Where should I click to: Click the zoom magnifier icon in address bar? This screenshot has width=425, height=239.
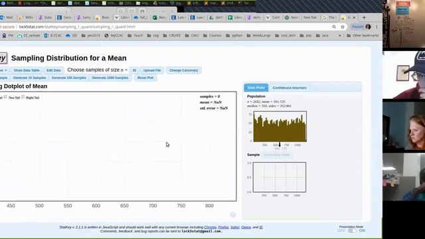(334, 27)
